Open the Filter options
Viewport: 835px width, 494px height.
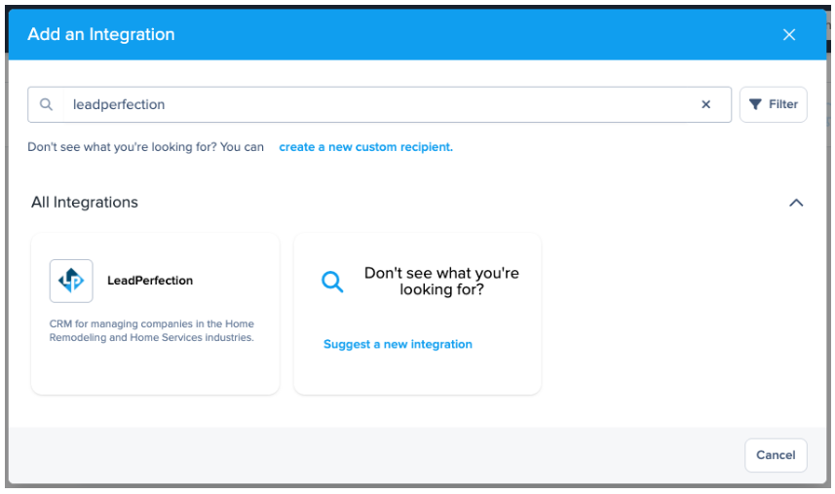click(x=773, y=104)
